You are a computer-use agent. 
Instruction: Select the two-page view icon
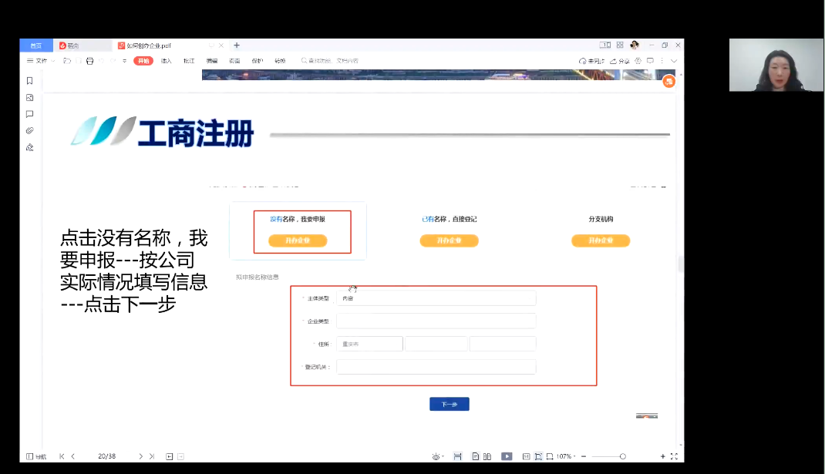point(487,456)
